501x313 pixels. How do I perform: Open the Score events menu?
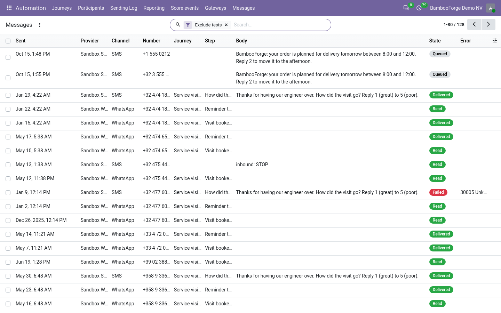click(x=185, y=8)
